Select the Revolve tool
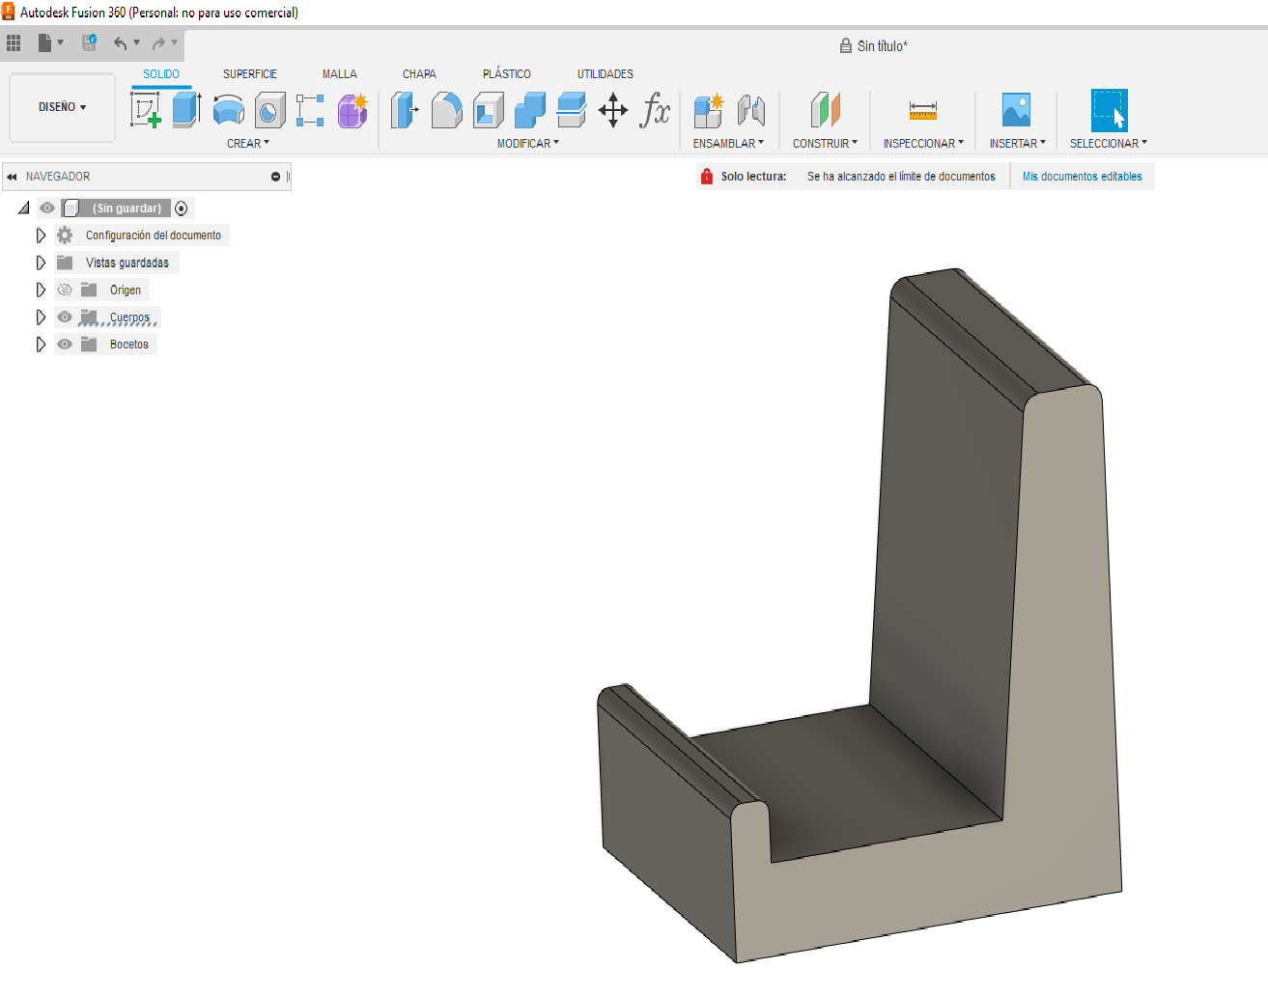 [228, 110]
